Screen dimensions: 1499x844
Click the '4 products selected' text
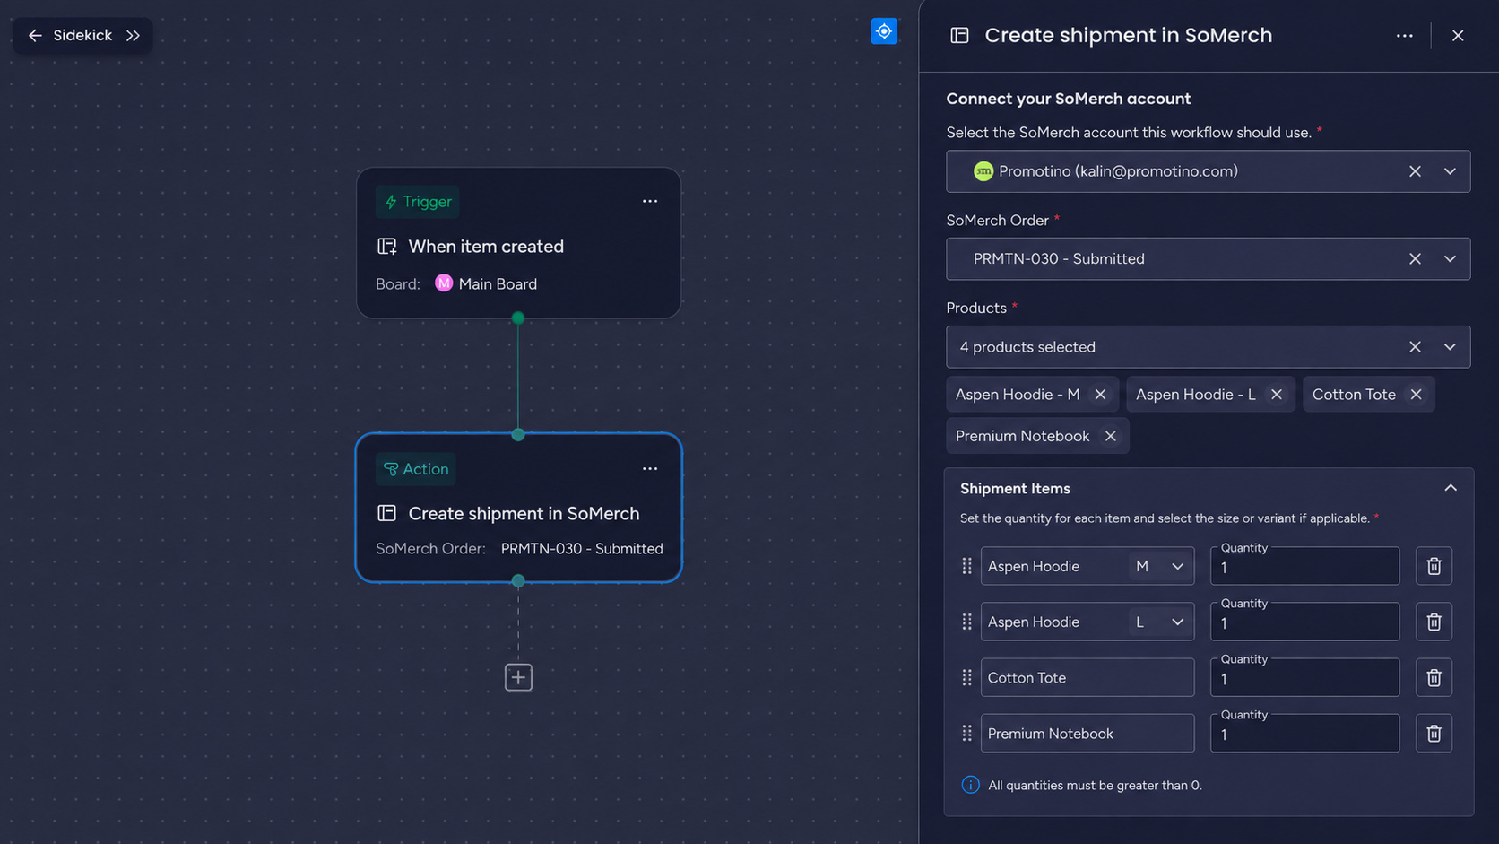[x=1027, y=347]
